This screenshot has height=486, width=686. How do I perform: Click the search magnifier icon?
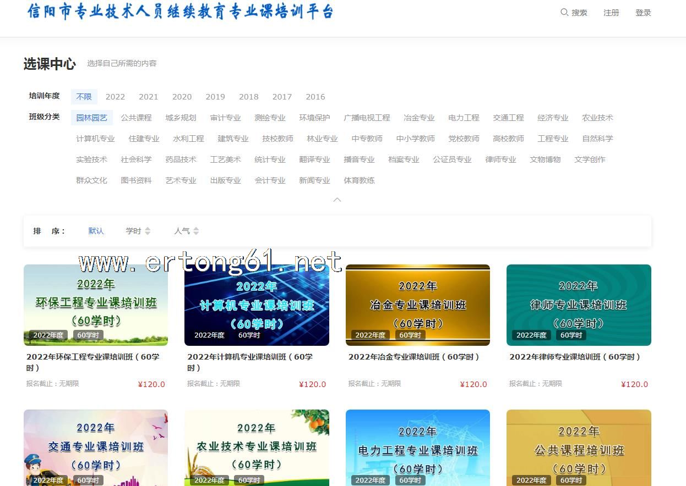[x=564, y=12]
